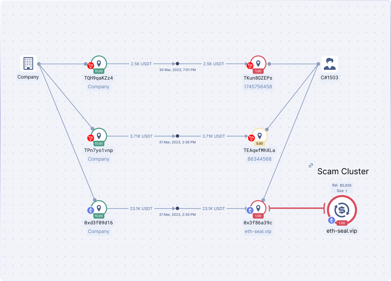Click the Bal. $5,935 cluster balance
This screenshot has width=391, height=281.
click(342, 185)
